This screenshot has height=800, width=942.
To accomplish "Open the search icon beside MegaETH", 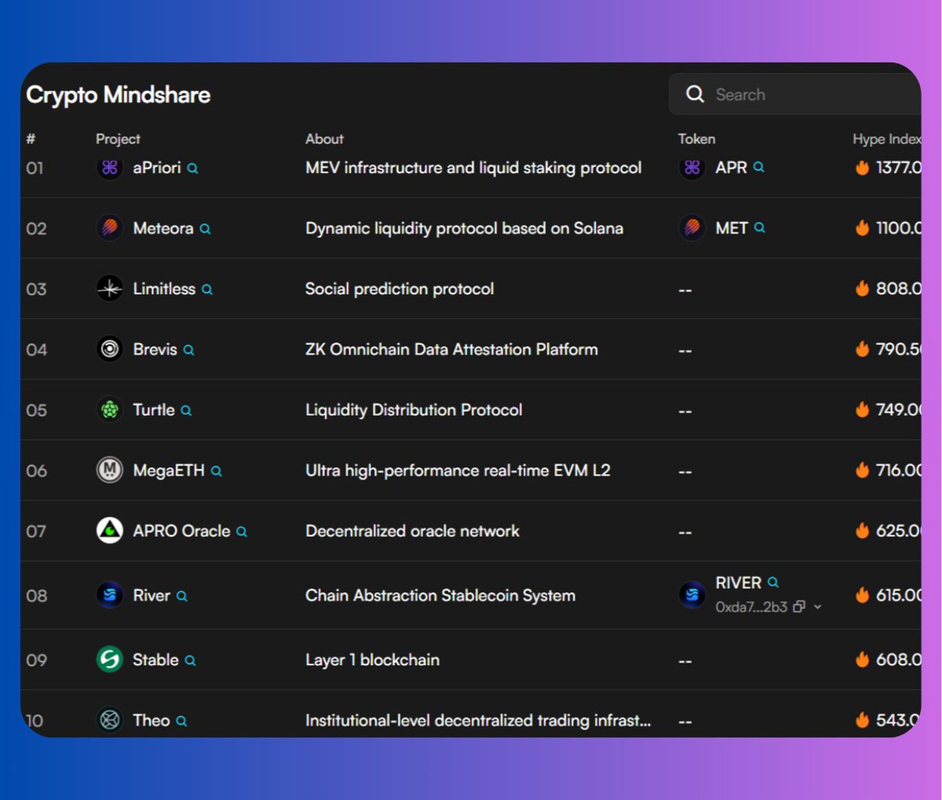I will pos(217,471).
